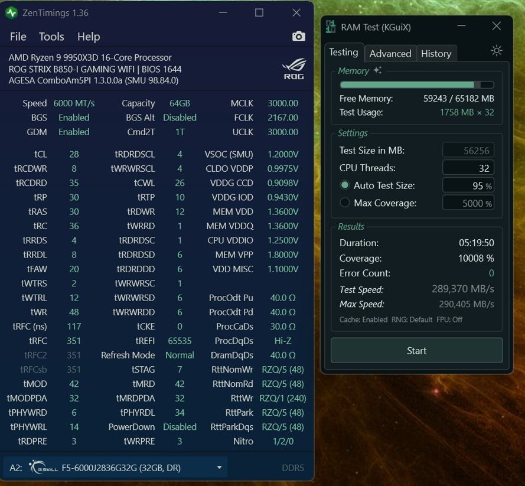This screenshot has height=486, width=525.
Task: Click the AMD Ryzen 9 9950X3D processor name
Action: pyautogui.click(x=90, y=57)
